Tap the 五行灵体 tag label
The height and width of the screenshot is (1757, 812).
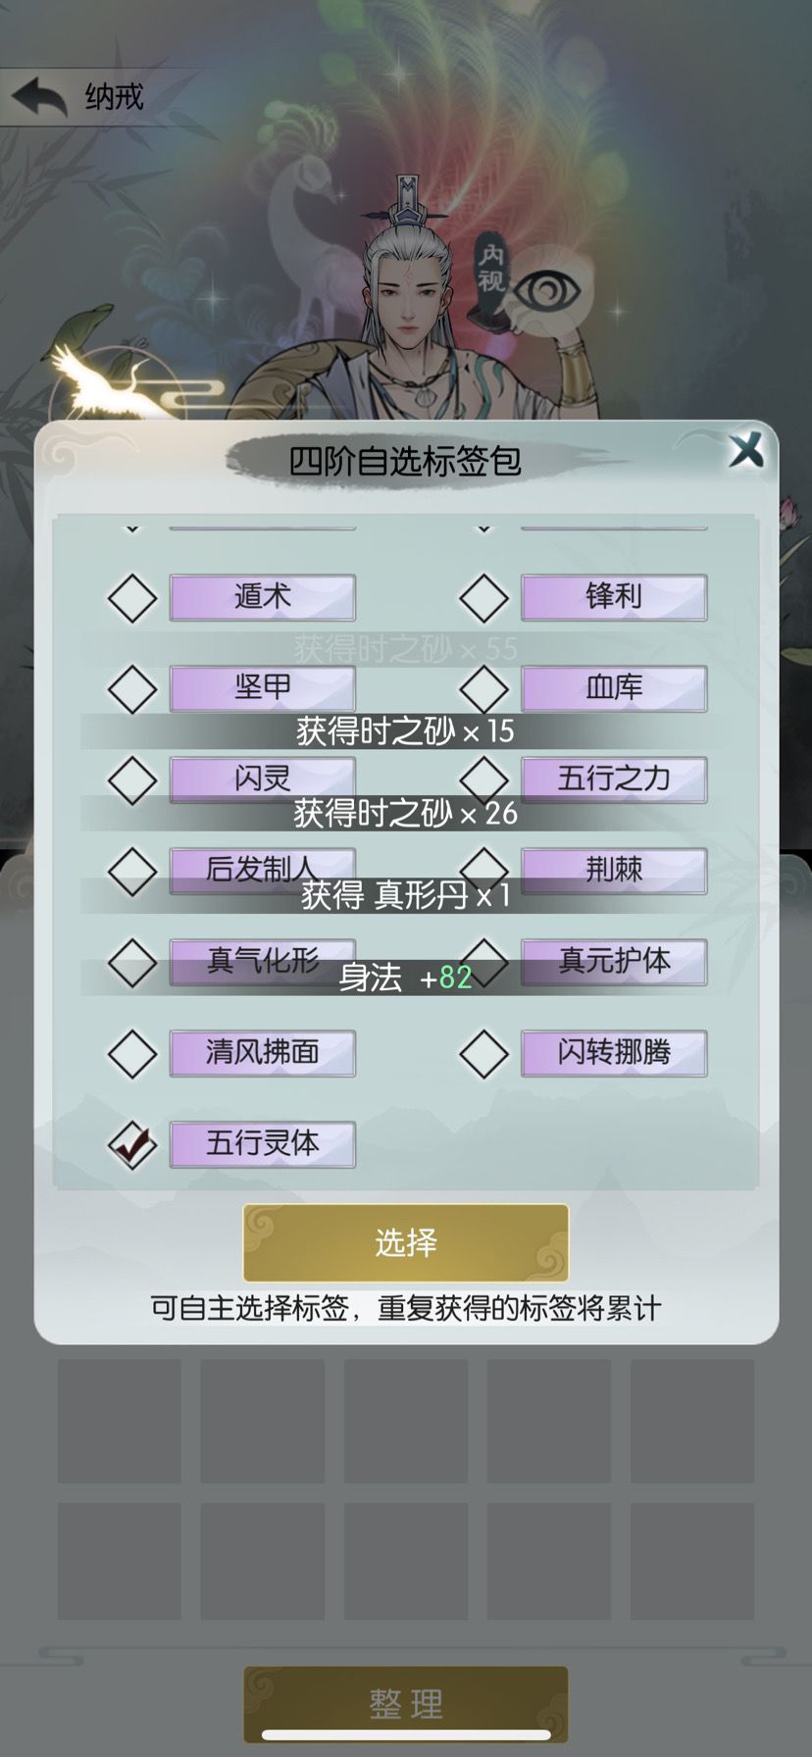tap(262, 1143)
